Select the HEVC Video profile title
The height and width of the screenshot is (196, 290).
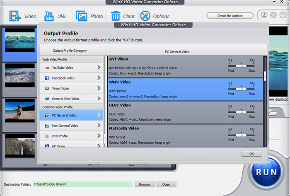120,105
